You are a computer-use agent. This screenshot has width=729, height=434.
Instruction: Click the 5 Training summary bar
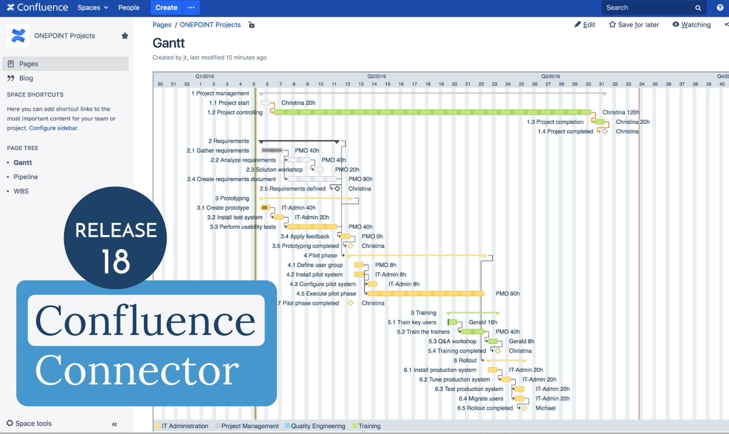pos(473,313)
